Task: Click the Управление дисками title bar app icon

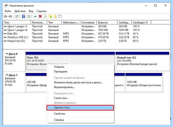Action: [x=6, y=6]
